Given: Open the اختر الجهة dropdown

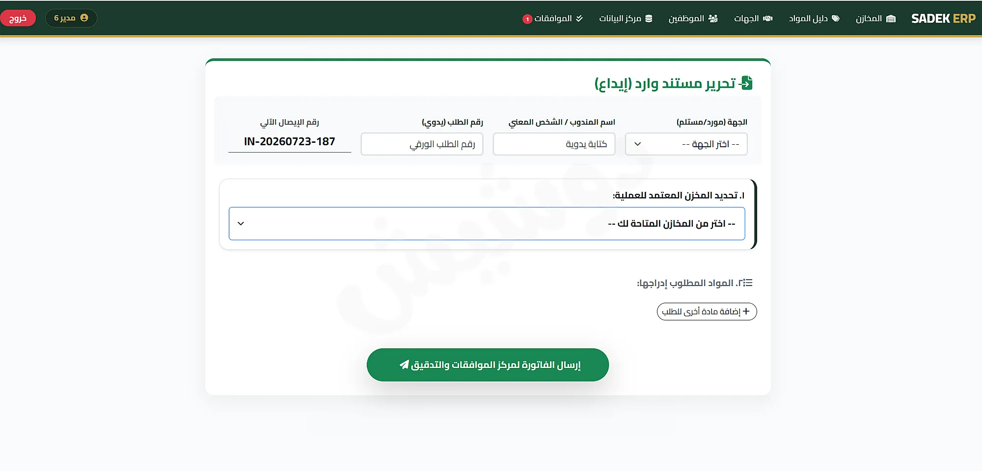Looking at the screenshot, I should (686, 144).
